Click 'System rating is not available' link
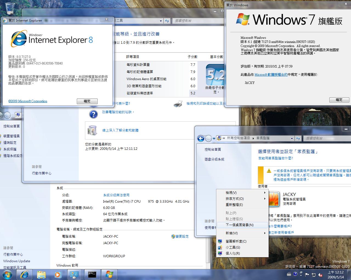This screenshot has height=280, width=351. (116, 195)
